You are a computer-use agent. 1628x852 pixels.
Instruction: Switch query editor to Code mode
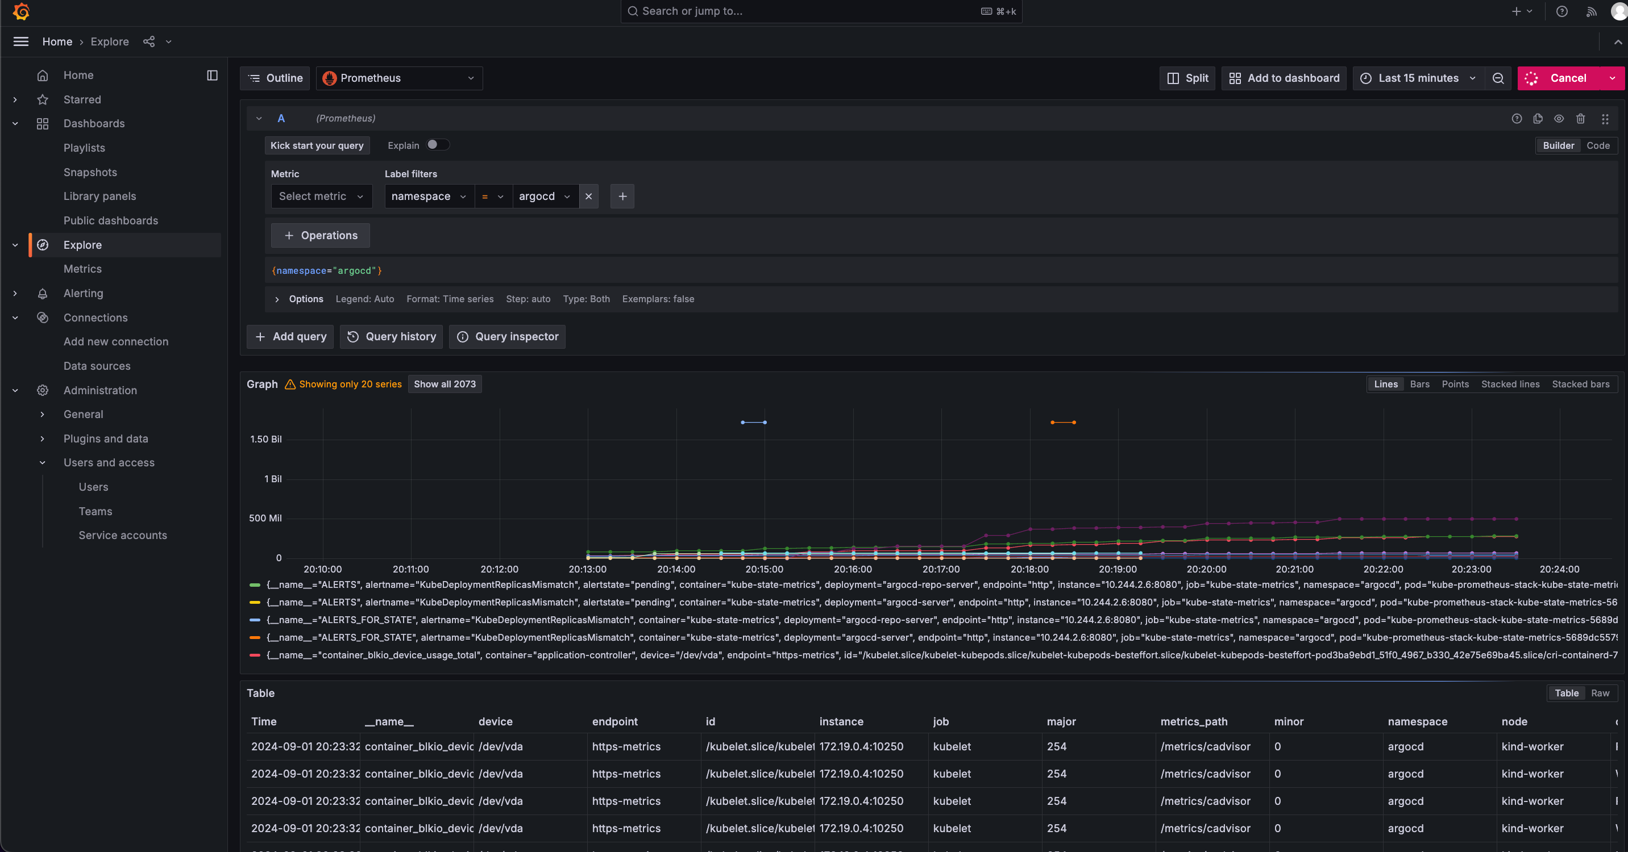[x=1598, y=146]
